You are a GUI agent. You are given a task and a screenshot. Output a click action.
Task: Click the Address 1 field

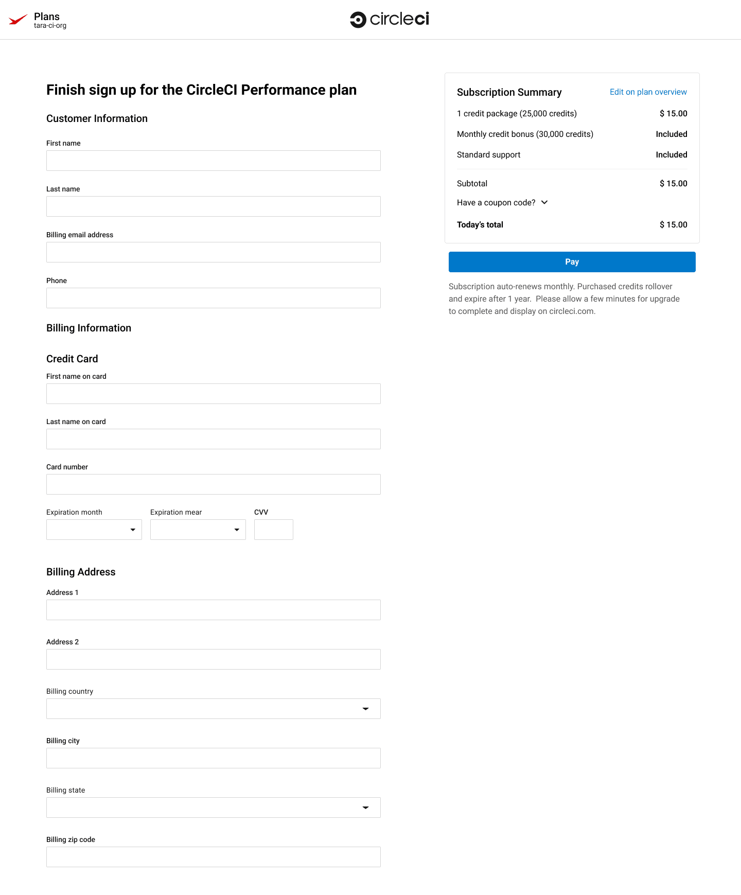(x=214, y=610)
